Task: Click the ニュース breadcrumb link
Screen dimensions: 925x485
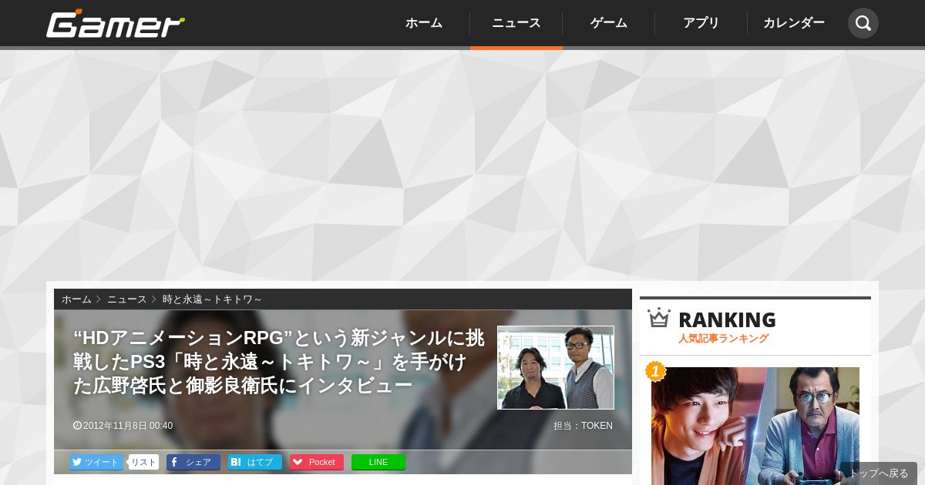Action: [126, 299]
